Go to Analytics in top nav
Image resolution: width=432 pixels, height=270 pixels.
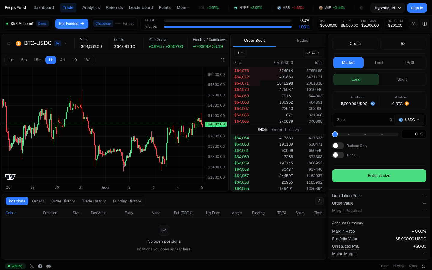coord(91,7)
